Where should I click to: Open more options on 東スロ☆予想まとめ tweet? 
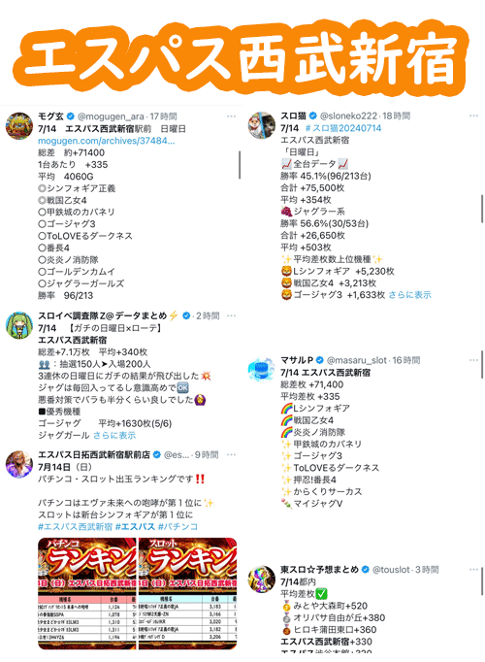coord(473,570)
